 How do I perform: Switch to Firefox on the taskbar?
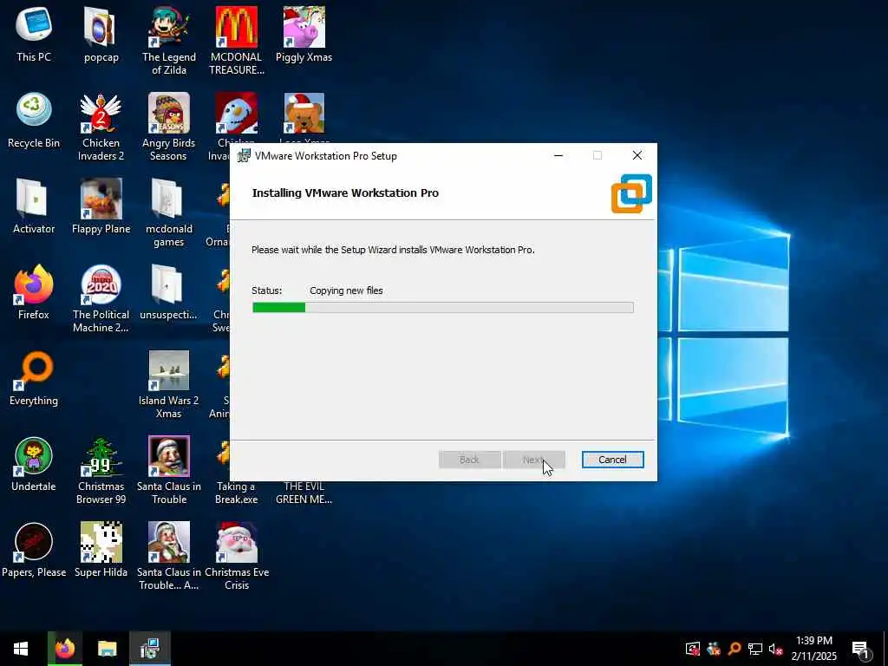click(64, 649)
